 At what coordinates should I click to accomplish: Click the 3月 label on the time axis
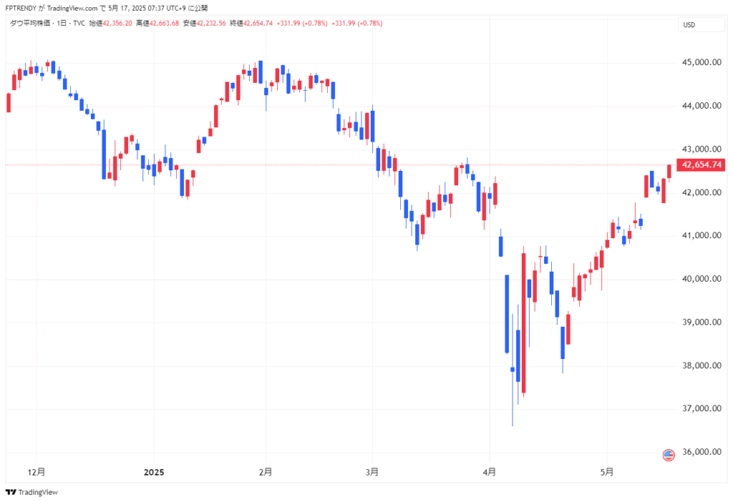pyautogui.click(x=372, y=472)
